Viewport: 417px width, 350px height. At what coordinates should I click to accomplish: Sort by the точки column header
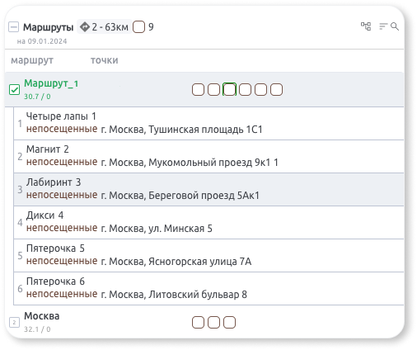pos(105,60)
